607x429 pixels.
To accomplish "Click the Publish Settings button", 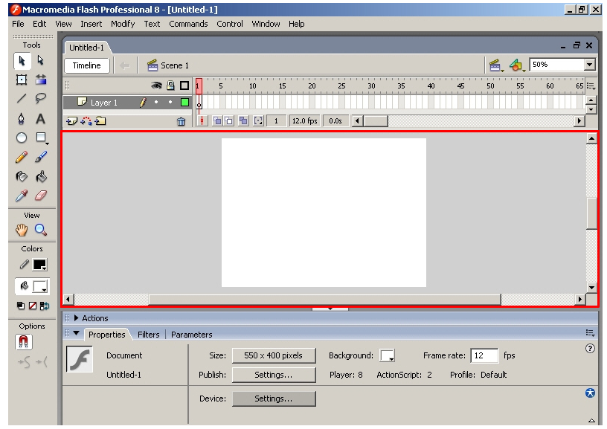I will tap(274, 375).
